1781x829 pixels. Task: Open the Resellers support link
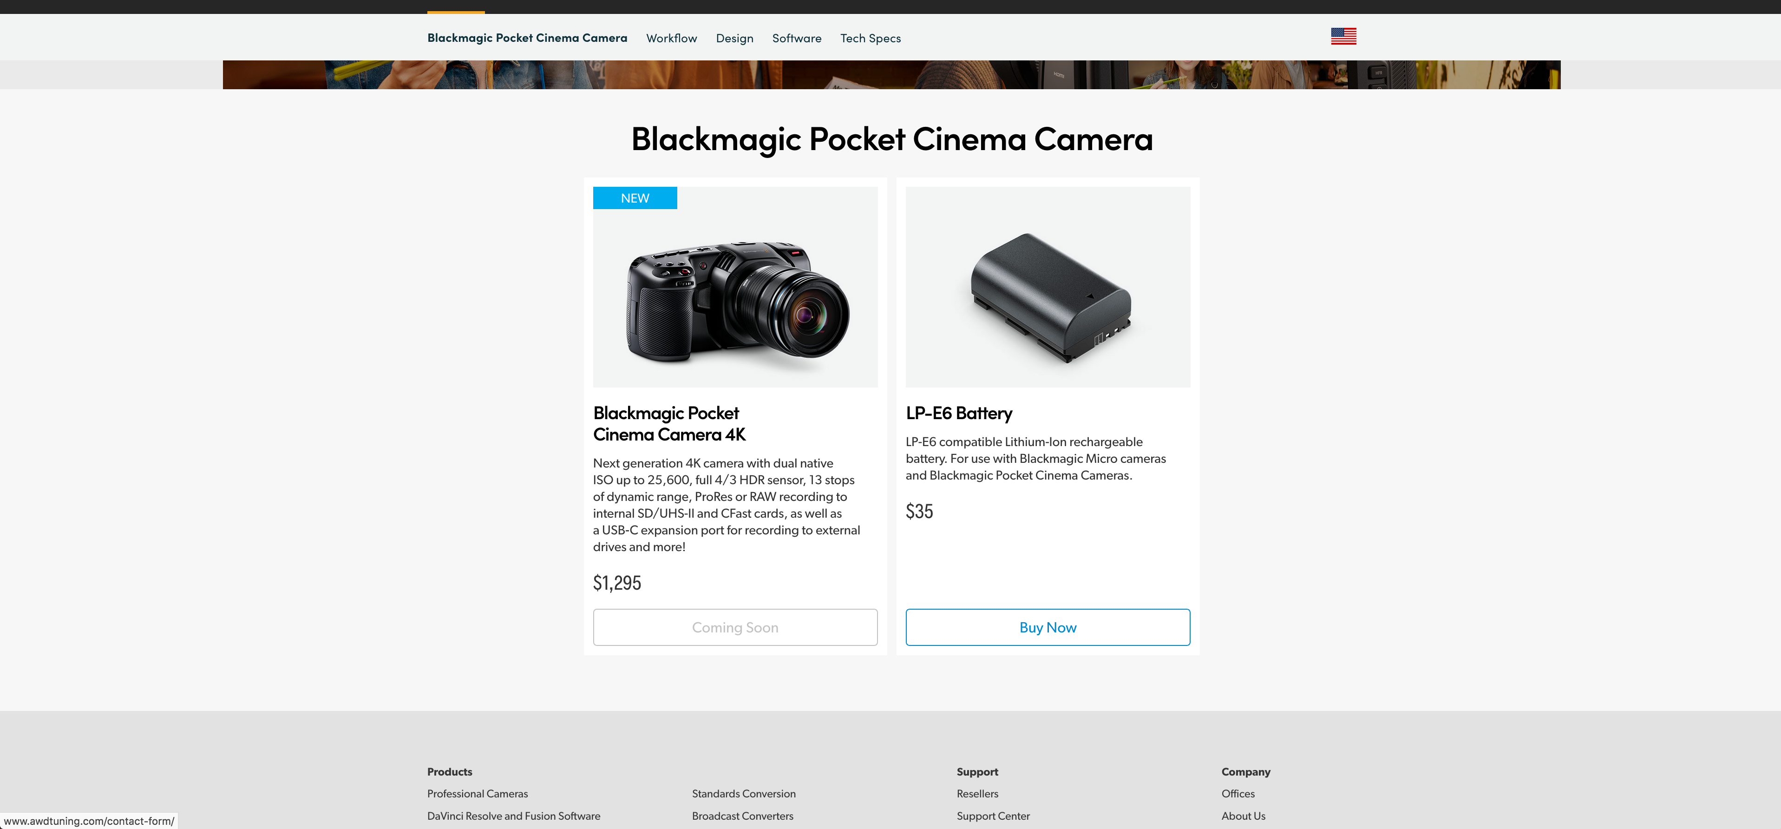point(977,794)
